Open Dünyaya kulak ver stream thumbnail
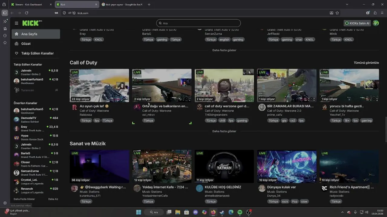 pos(287,166)
